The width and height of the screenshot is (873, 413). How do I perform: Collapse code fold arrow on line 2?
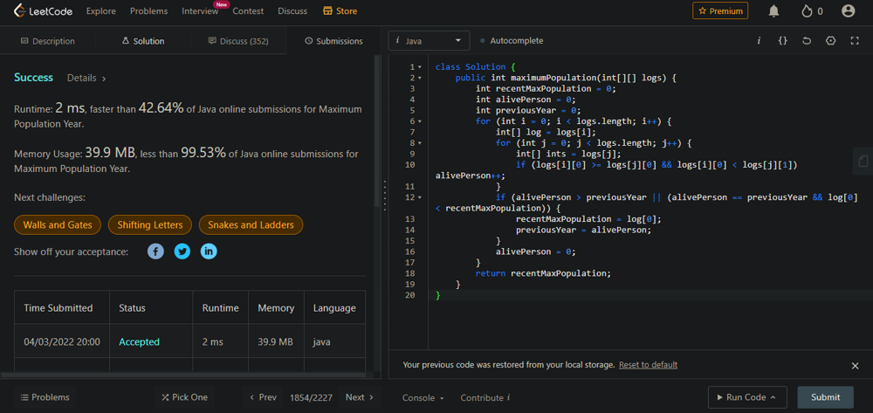click(x=420, y=78)
